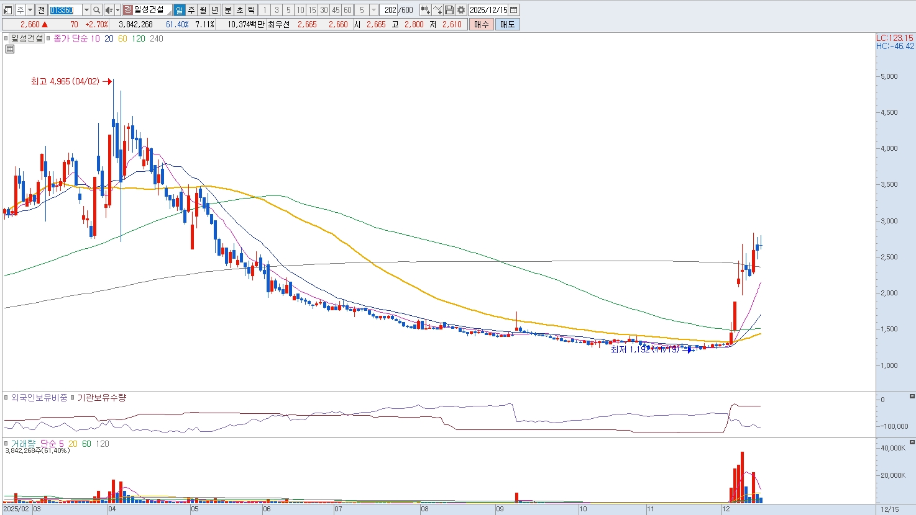This screenshot has width=916, height=515.
Task: Click the stock search magnifier icon
Action: (x=97, y=10)
